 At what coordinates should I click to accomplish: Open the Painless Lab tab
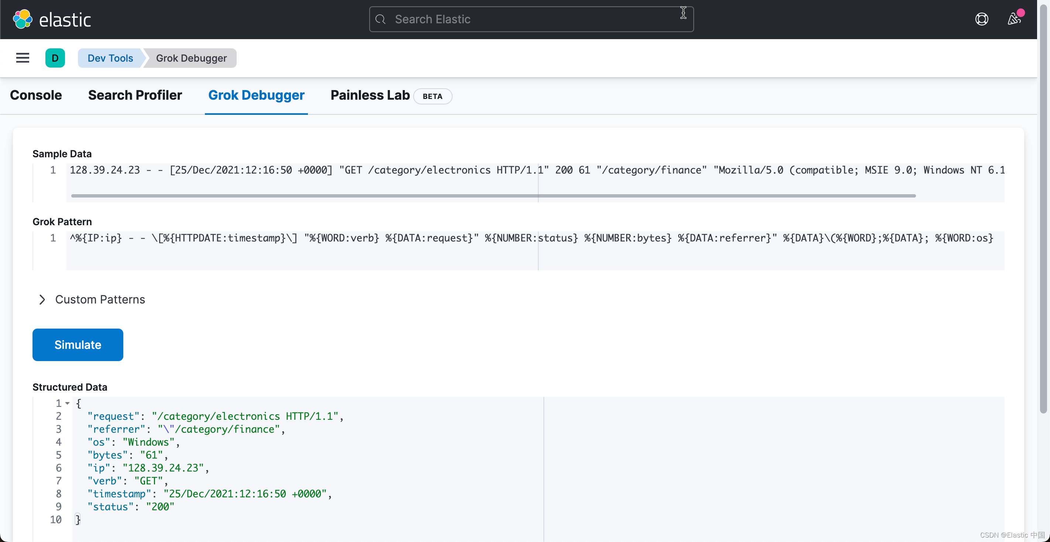[x=369, y=95]
